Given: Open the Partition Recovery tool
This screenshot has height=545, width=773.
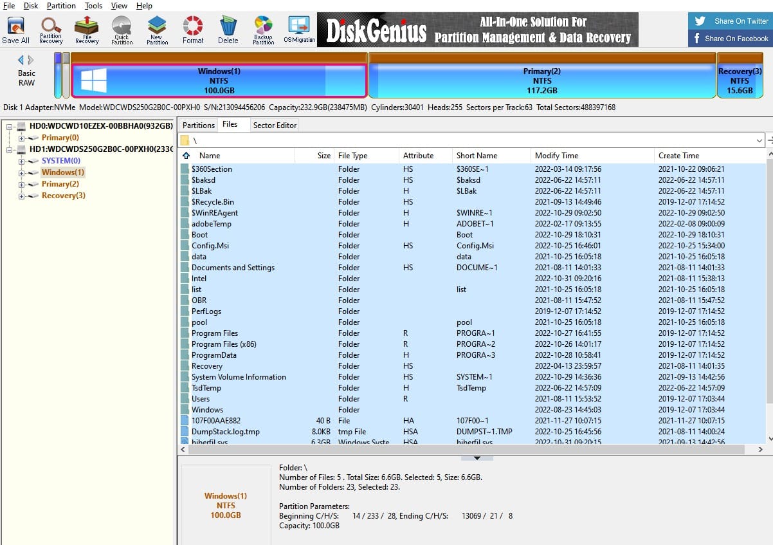Looking at the screenshot, I should 51,30.
